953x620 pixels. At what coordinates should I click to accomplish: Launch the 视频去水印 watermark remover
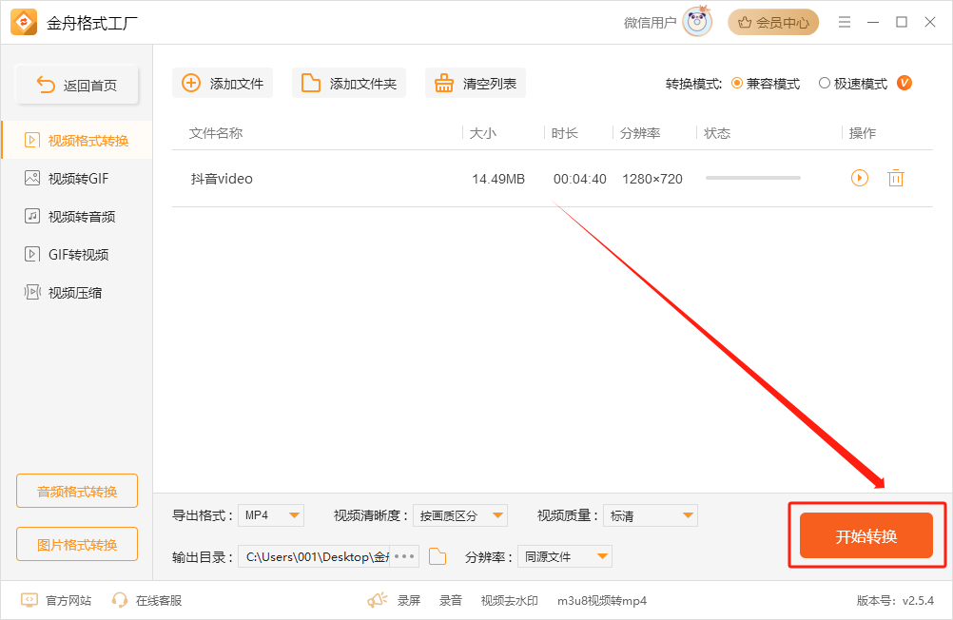[x=510, y=601]
